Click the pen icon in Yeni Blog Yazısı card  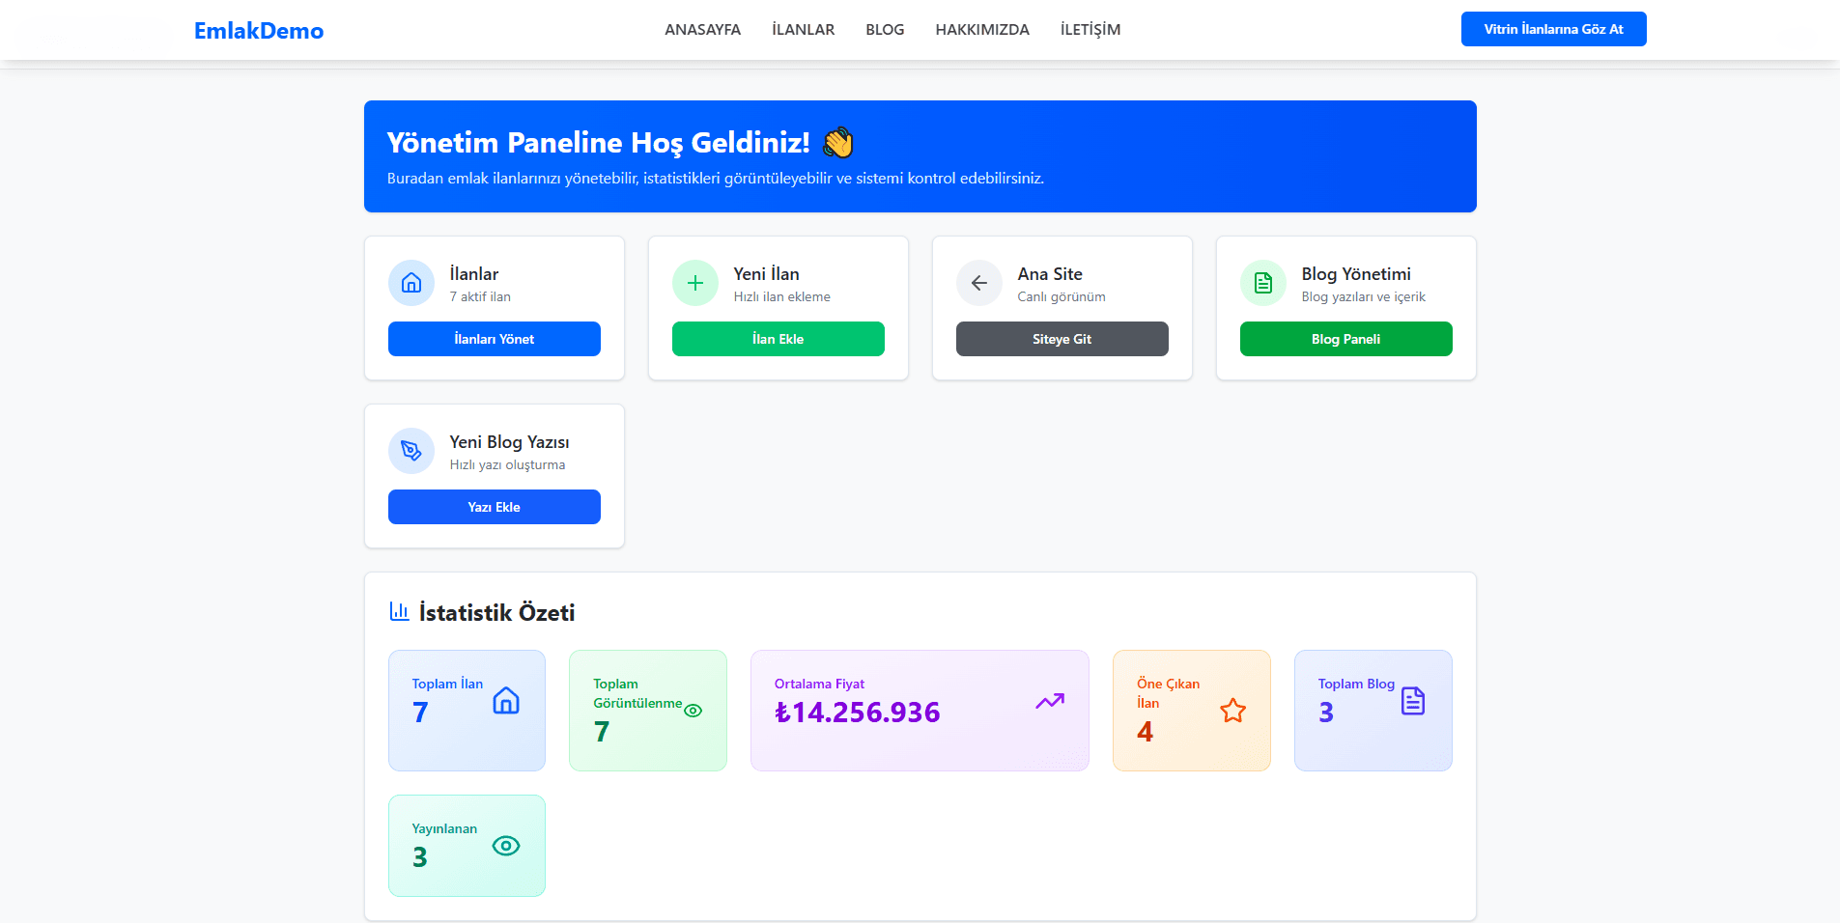click(x=411, y=451)
